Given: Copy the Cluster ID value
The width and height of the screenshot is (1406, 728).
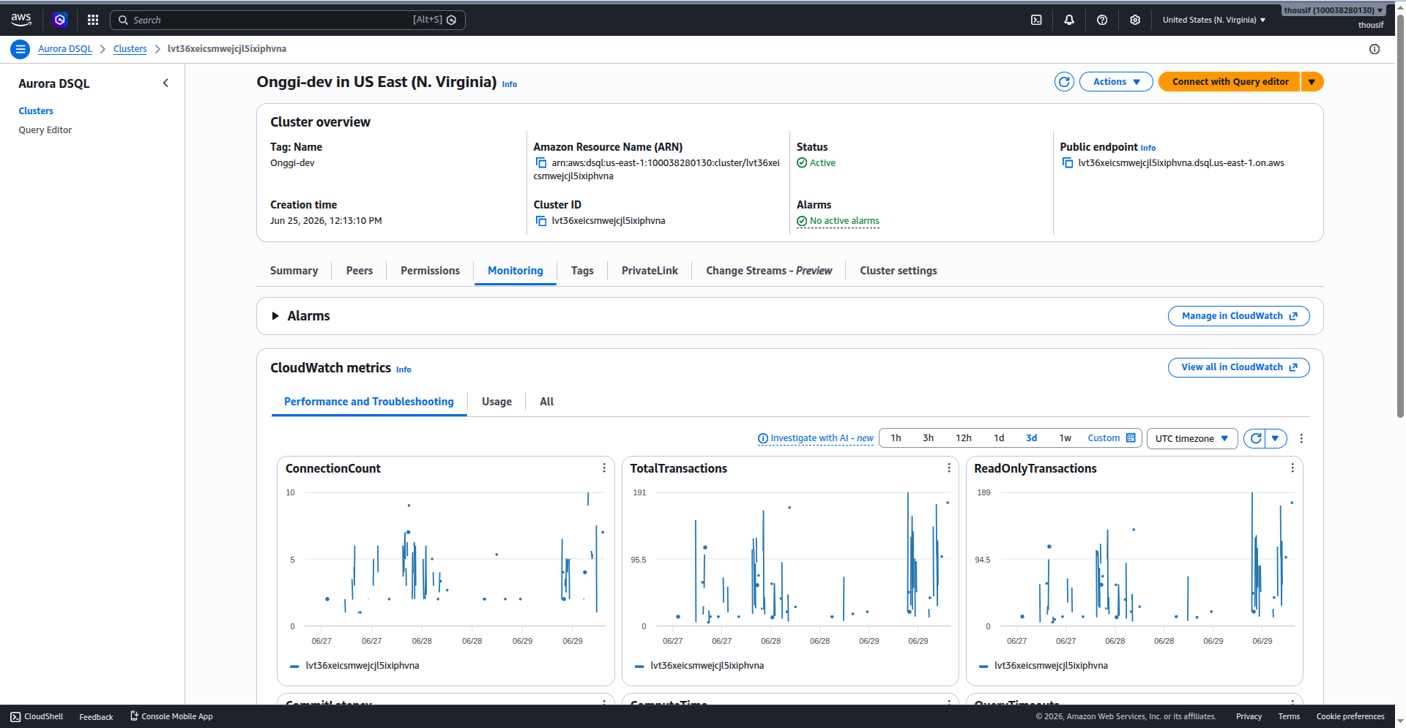Looking at the screenshot, I should coord(541,220).
